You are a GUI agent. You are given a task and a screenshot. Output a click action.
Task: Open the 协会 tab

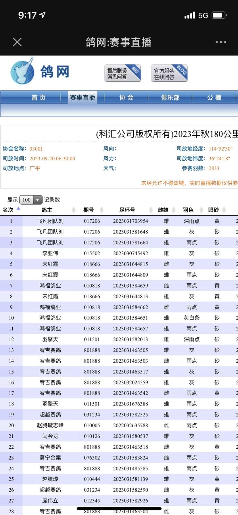tap(126, 98)
